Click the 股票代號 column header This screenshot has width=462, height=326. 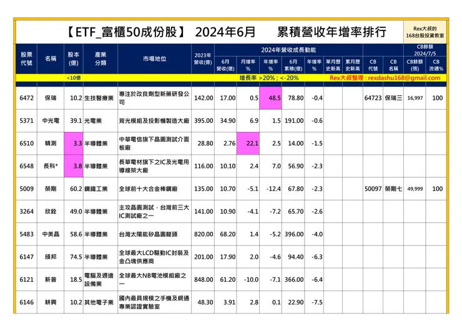[x=26, y=59]
